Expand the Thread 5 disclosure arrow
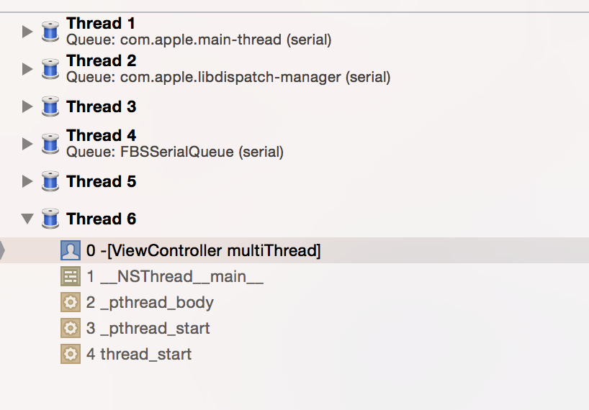Image resolution: width=589 pixels, height=410 pixels. coord(27,181)
